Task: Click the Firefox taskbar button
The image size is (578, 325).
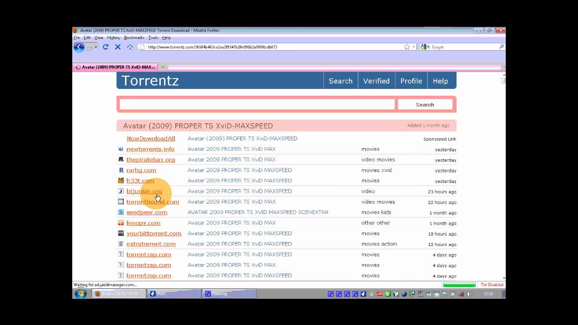Action: (119, 293)
